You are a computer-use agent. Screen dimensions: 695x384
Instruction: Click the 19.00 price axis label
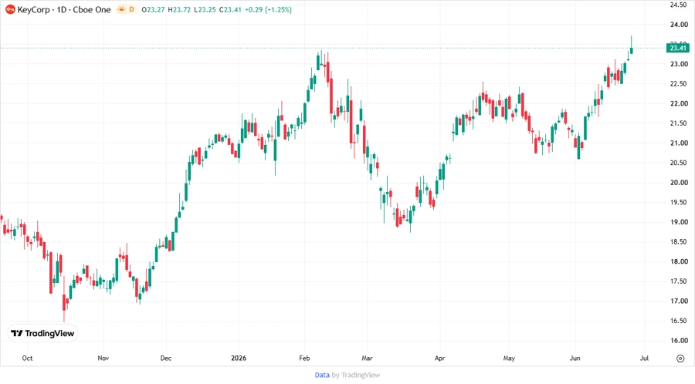(x=679, y=222)
